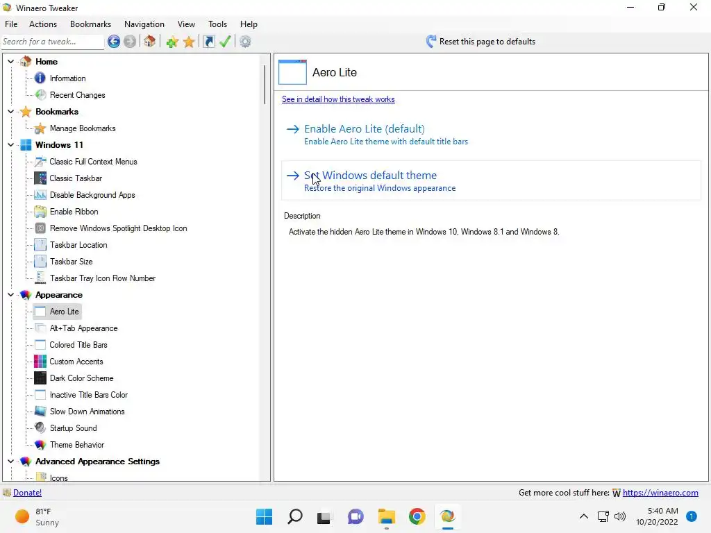Click Enable Aero Lite (default) option

(491, 135)
